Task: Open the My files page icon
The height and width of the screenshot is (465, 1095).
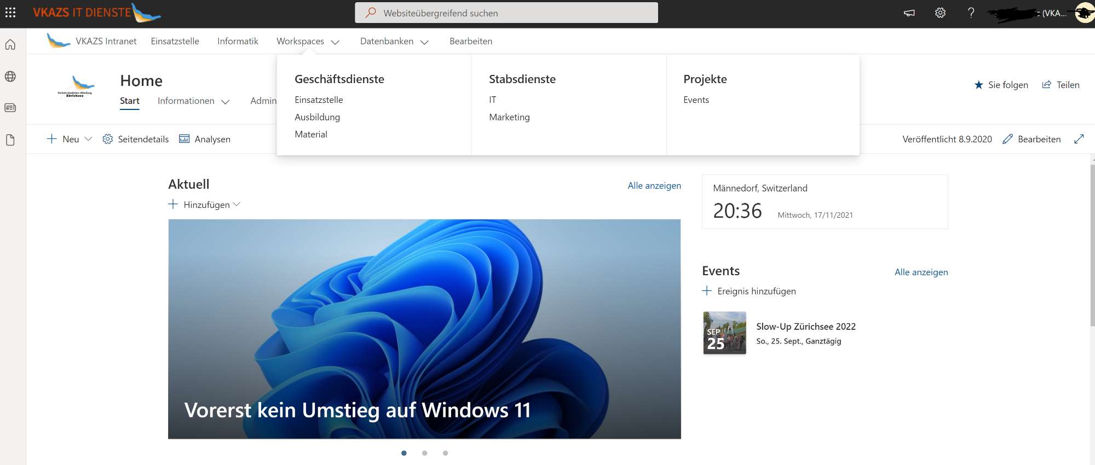Action: [10, 140]
